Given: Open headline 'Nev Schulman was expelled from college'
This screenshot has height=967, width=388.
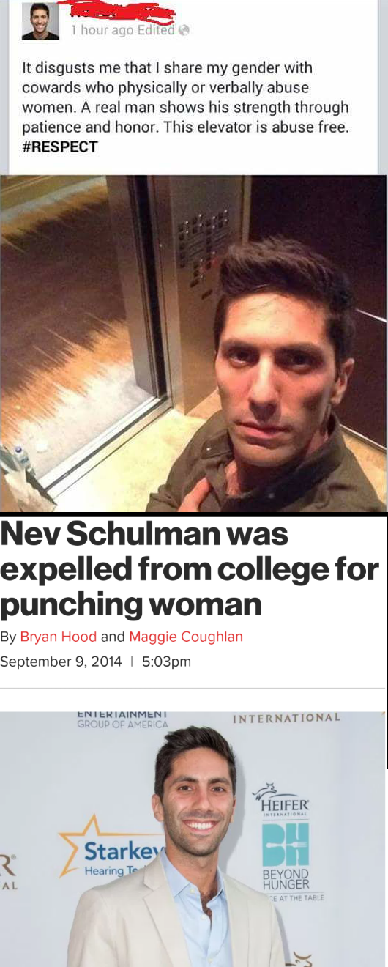Looking at the screenshot, I should (190, 571).
